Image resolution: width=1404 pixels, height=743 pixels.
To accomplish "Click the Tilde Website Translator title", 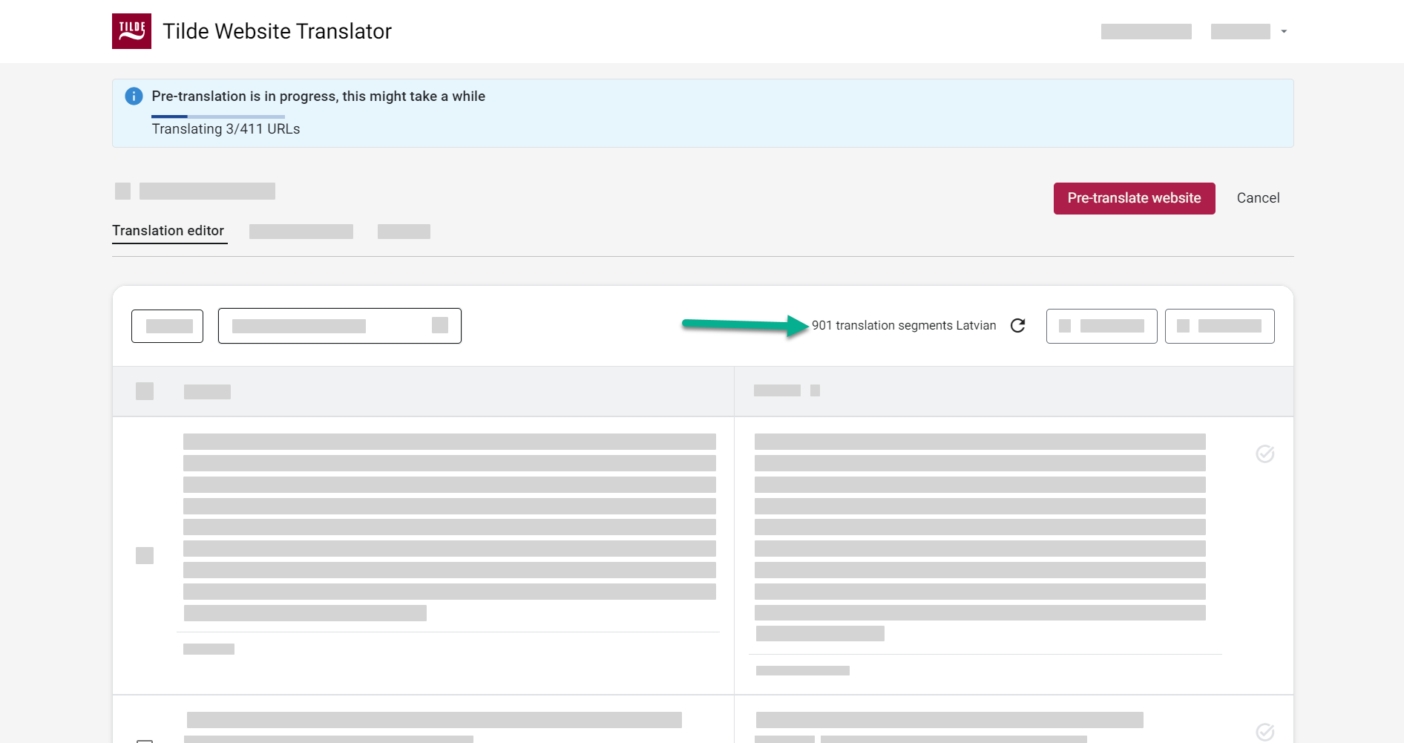I will click(277, 31).
